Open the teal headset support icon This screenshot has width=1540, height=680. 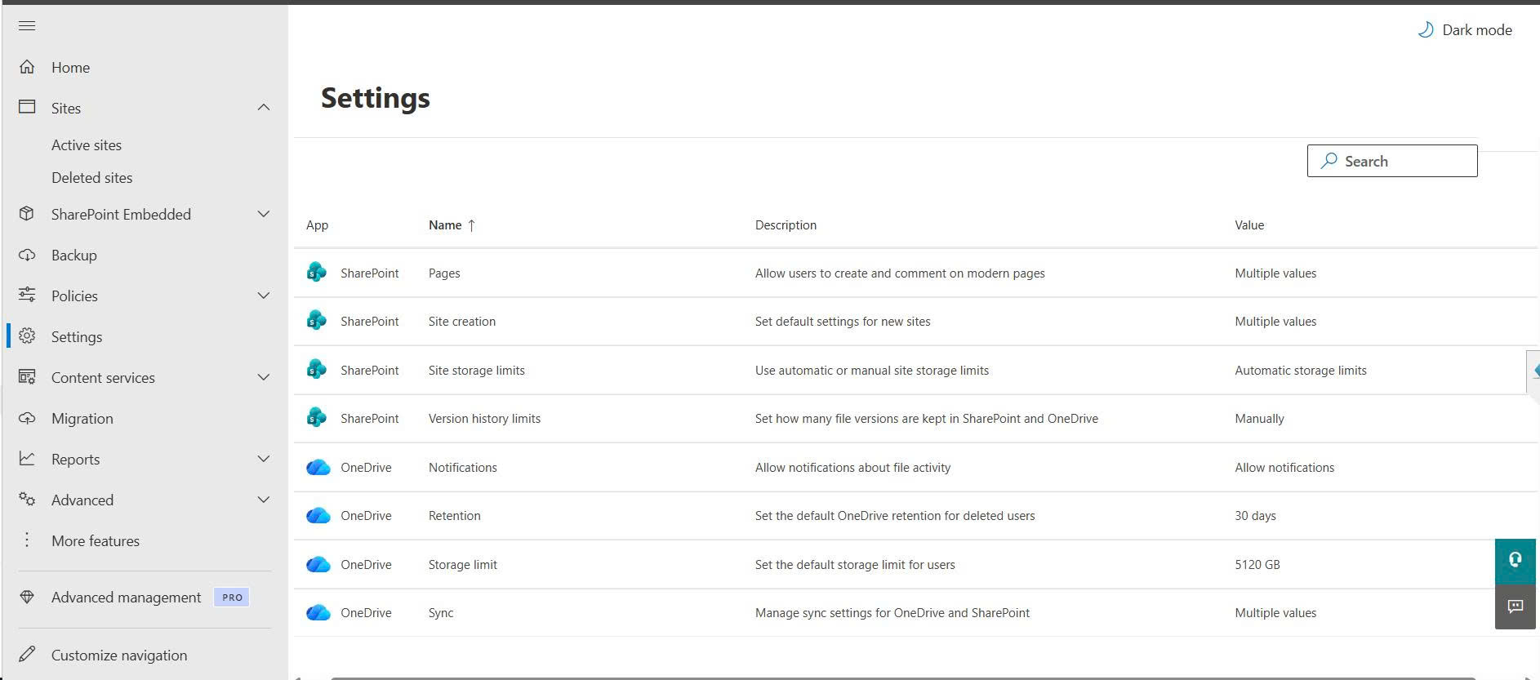pos(1516,561)
